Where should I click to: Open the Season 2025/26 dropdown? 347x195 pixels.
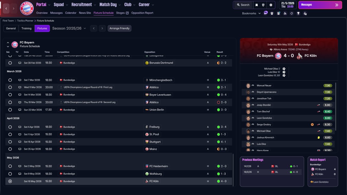69,28
